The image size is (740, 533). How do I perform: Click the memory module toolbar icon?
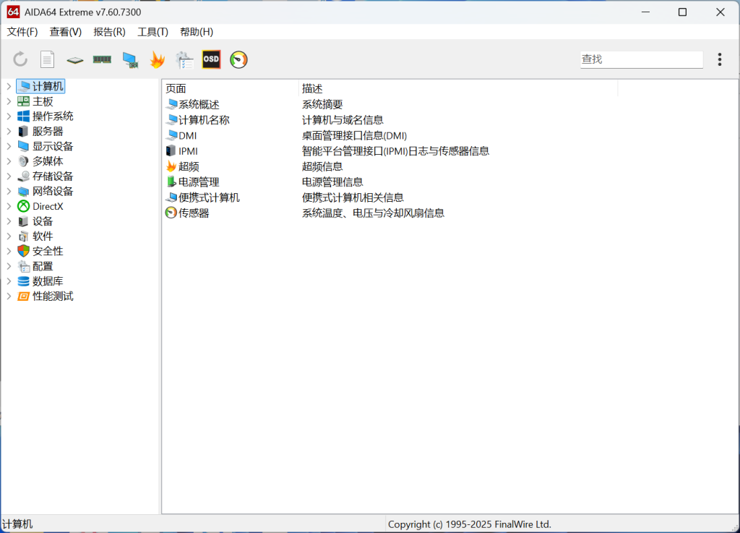(x=102, y=59)
